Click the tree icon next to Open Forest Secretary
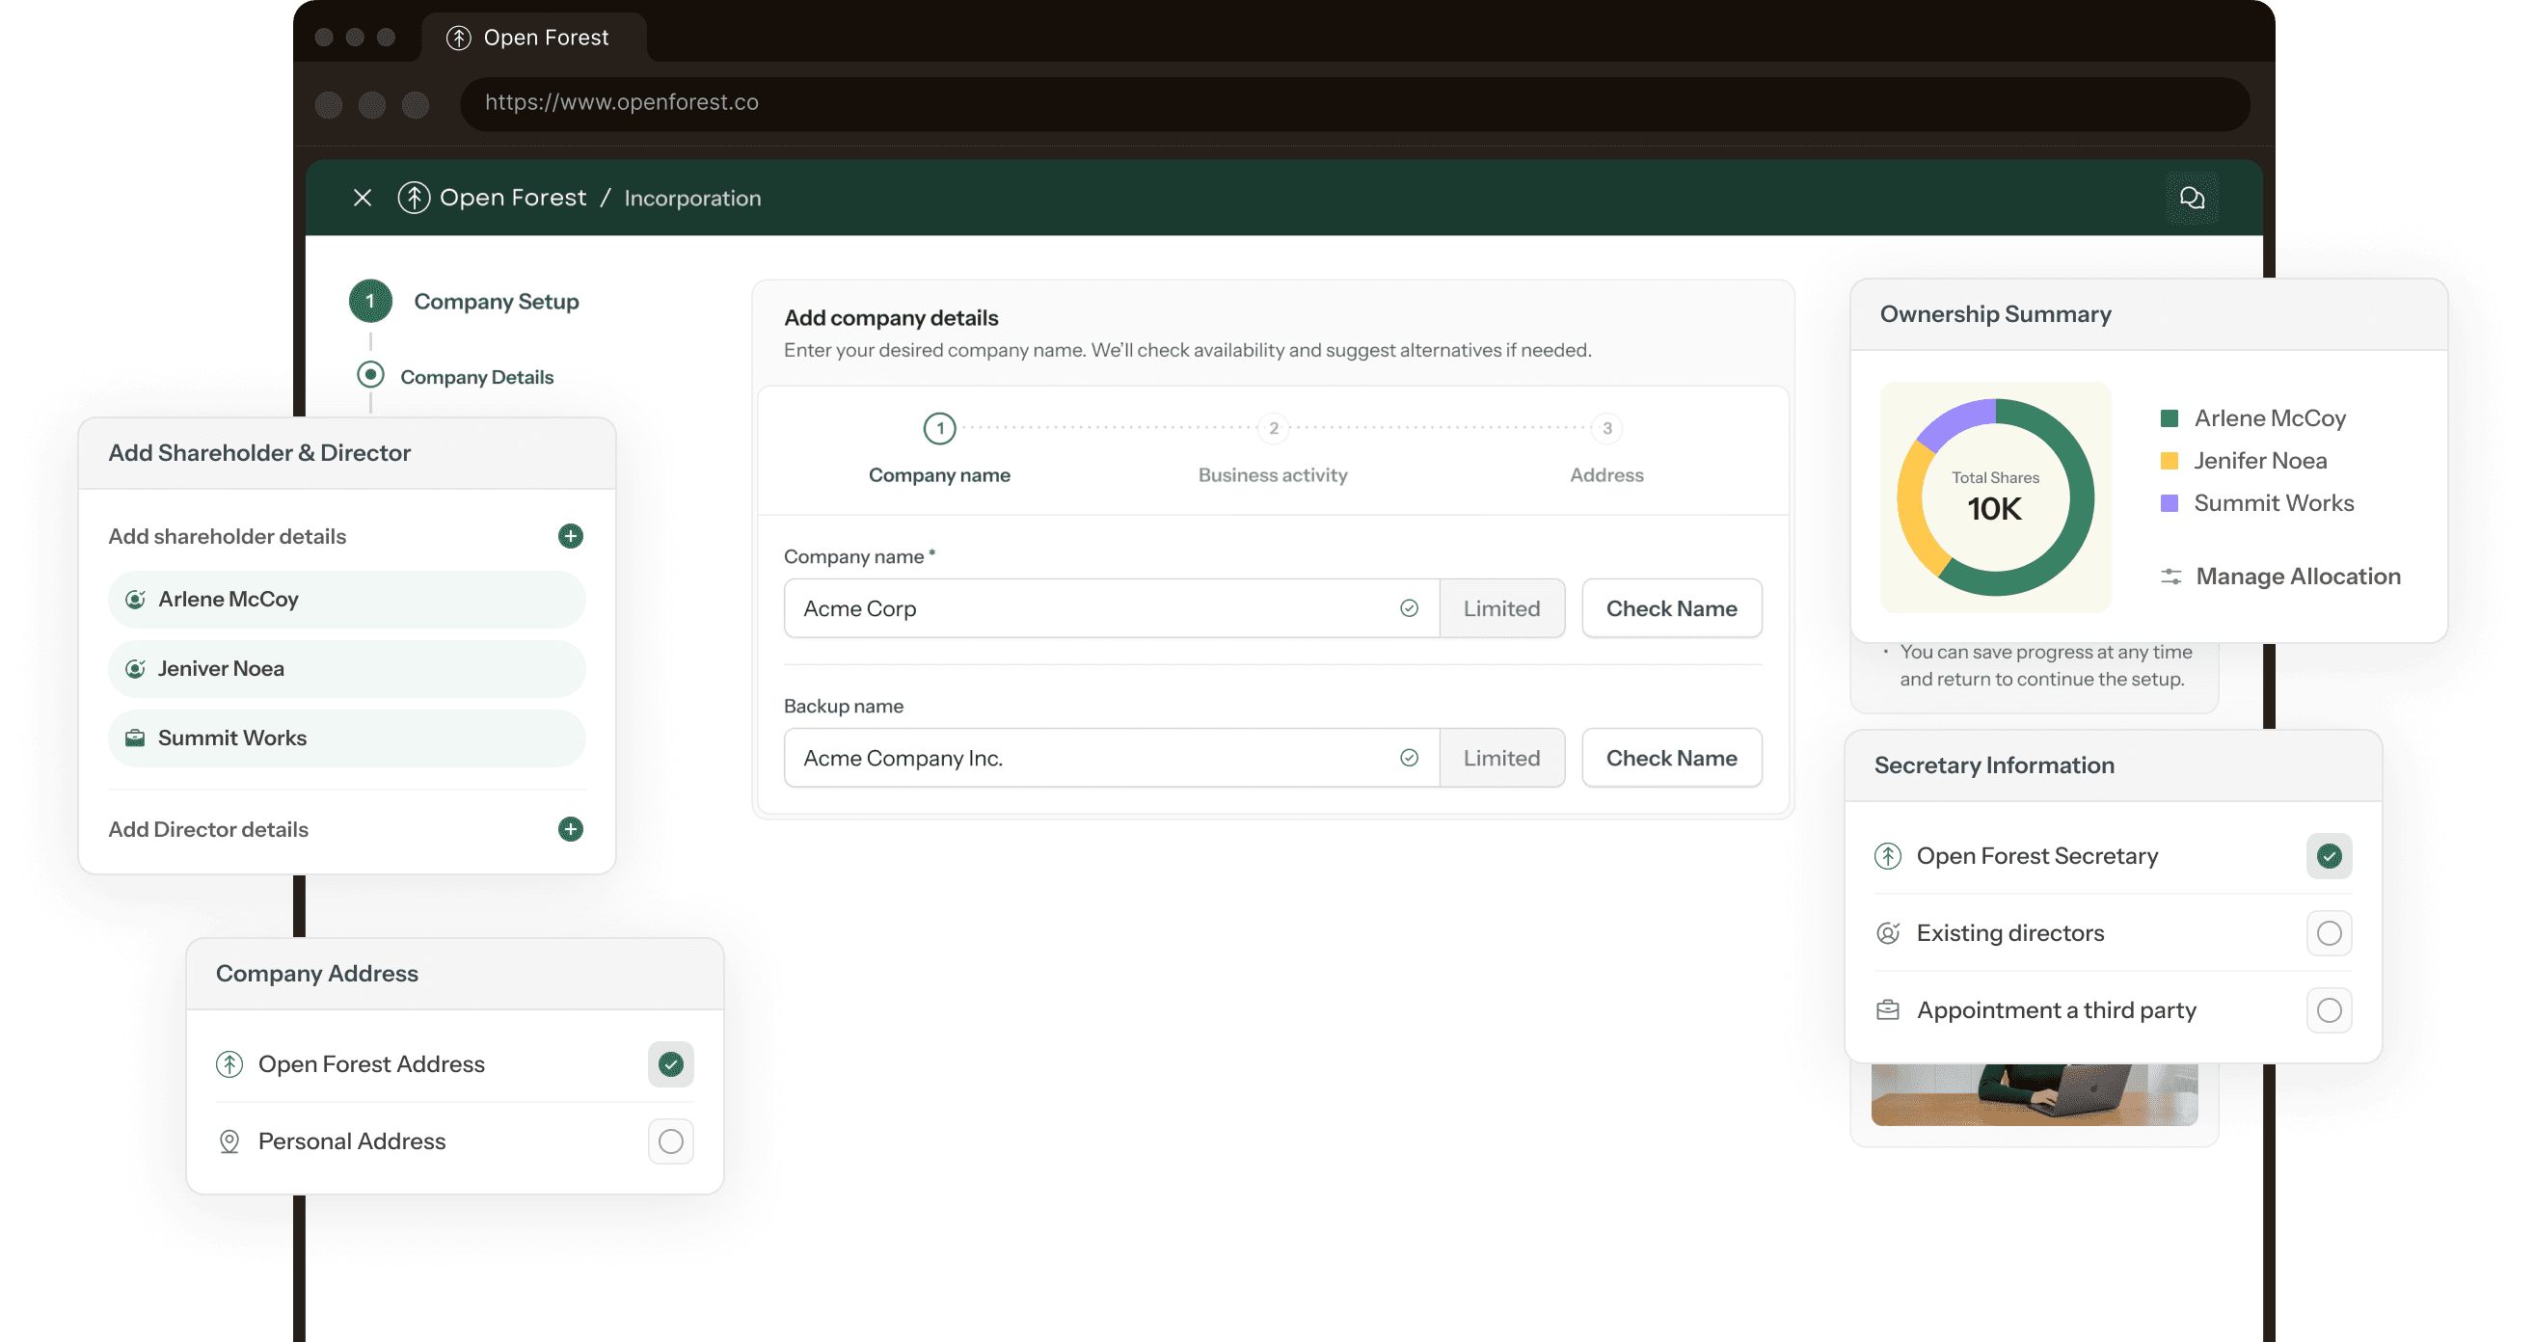This screenshot has height=1342, width=2534. click(1887, 856)
